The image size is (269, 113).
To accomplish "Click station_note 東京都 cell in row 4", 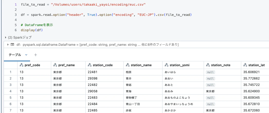I will (x=222, y=91).
